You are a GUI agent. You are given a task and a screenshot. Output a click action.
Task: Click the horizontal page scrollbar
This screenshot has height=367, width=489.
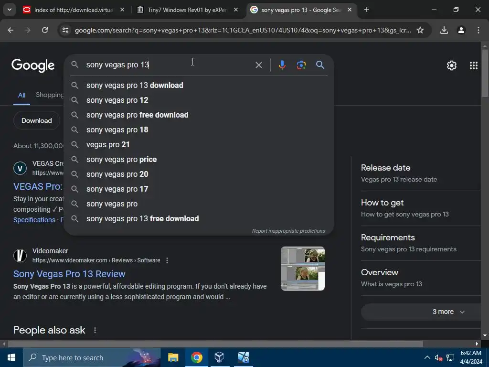215,344
